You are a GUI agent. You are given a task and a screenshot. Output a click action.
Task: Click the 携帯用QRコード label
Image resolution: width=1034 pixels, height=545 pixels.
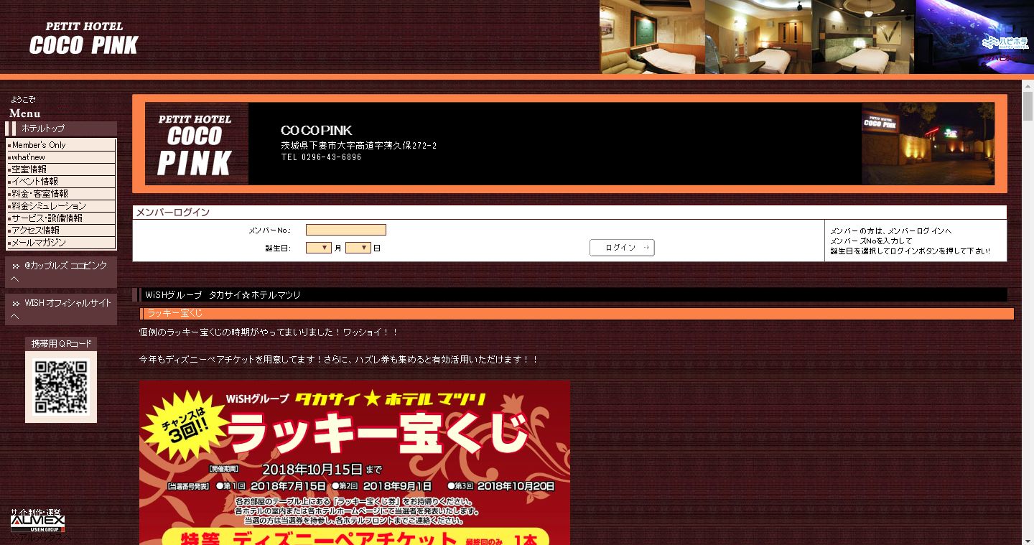[x=62, y=344]
